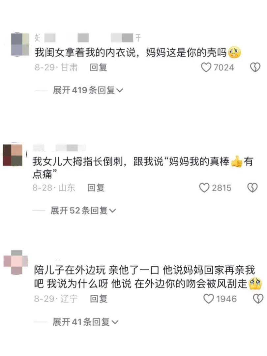Select the comment about 吻会被风刮走

[x=148, y=277]
